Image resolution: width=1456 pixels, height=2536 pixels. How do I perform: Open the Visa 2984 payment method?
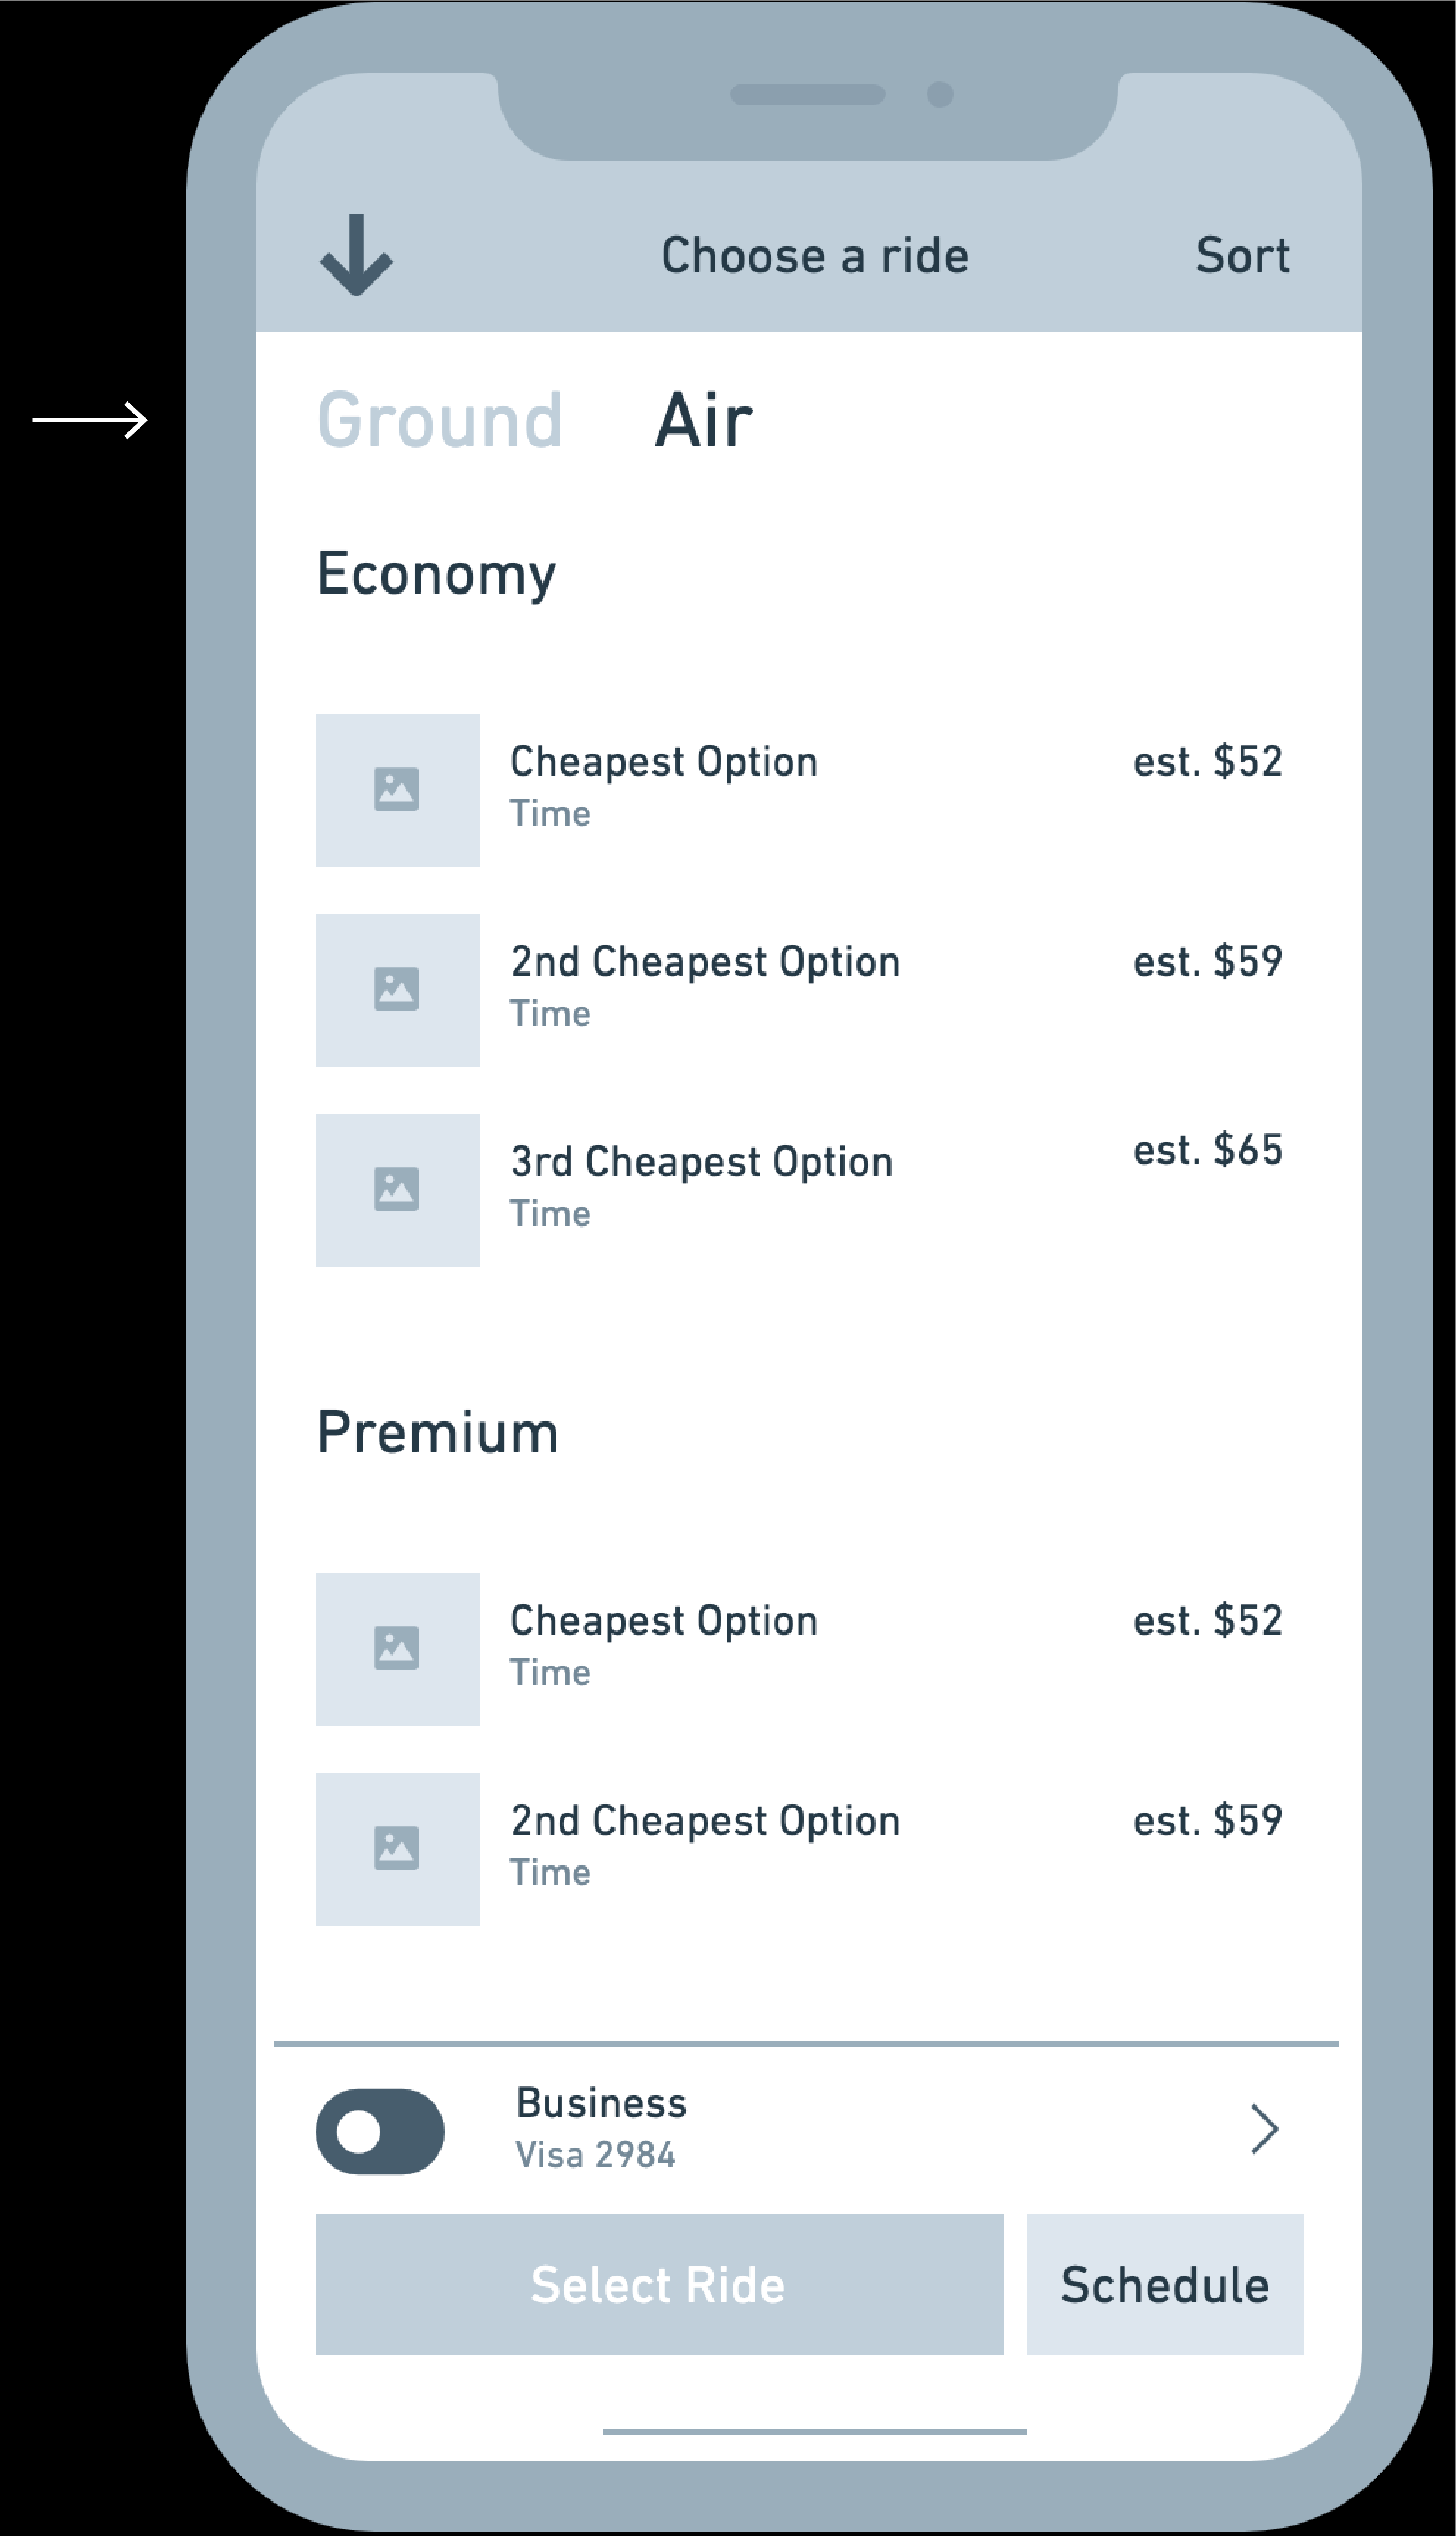click(595, 2155)
